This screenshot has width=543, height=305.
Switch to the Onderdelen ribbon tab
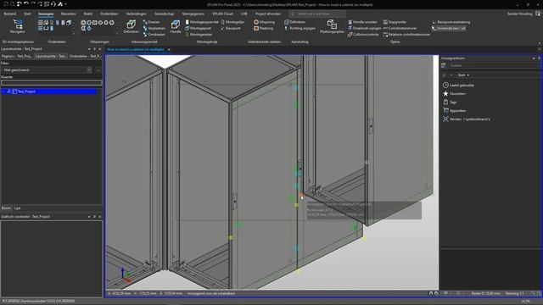[x=109, y=14]
